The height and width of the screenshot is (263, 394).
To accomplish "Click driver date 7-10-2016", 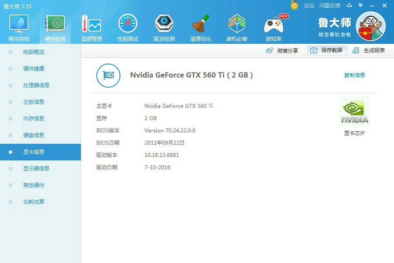I will tap(157, 167).
